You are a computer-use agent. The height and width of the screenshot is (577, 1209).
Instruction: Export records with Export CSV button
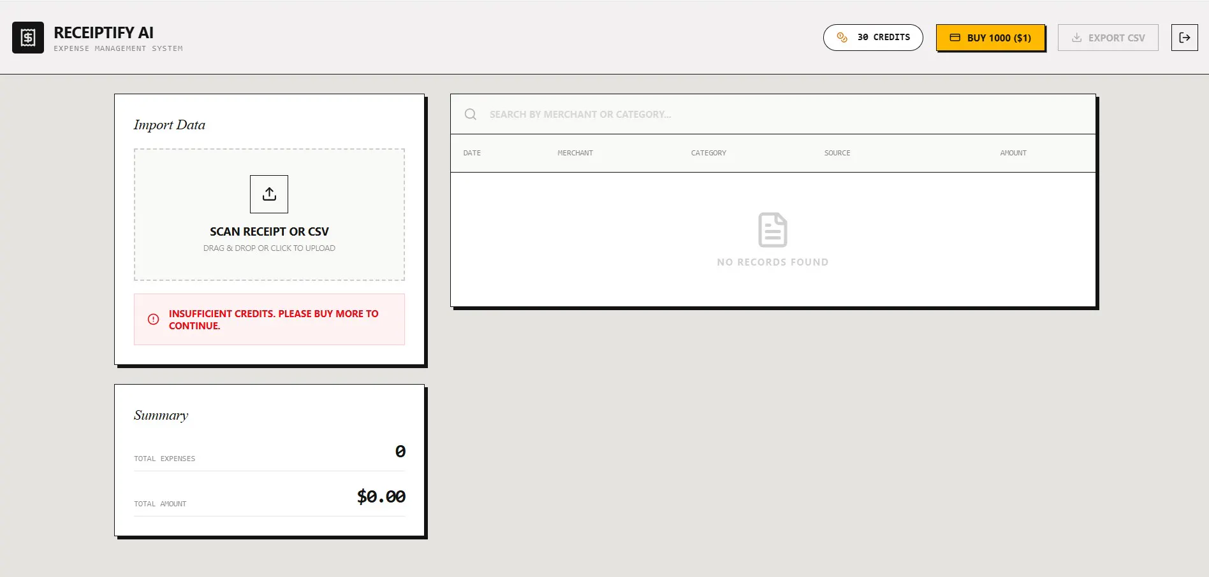tap(1108, 38)
